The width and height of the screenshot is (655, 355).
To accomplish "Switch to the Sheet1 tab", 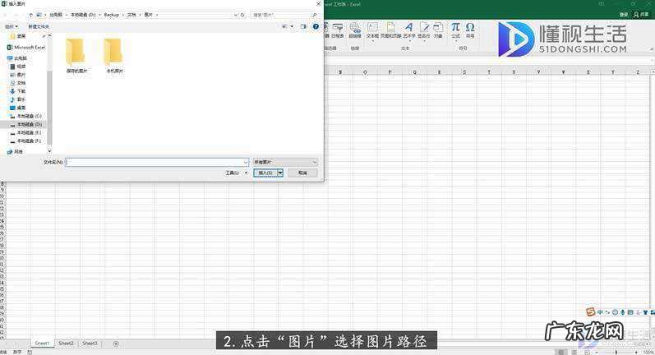I will coord(42,343).
